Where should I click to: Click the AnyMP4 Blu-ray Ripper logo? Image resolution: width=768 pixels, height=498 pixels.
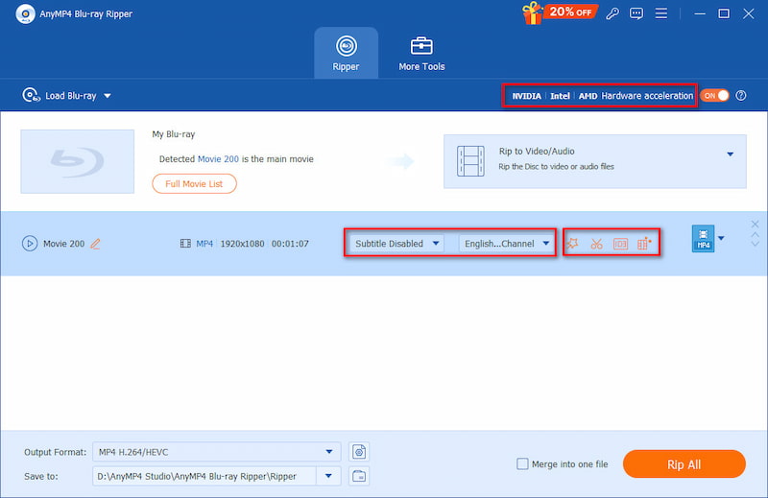[x=25, y=13]
